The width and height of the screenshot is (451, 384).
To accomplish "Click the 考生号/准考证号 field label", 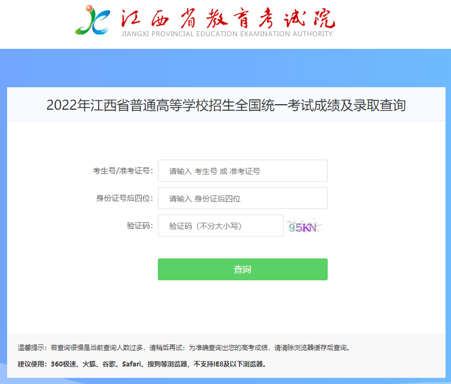I will point(123,171).
